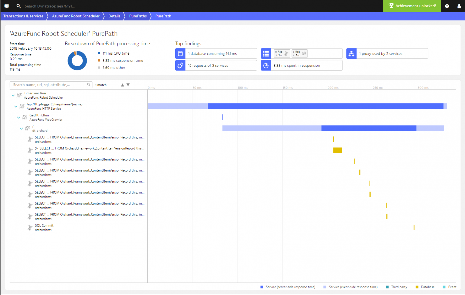
Task: Click the suspension clock icon
Action: click(x=266, y=66)
